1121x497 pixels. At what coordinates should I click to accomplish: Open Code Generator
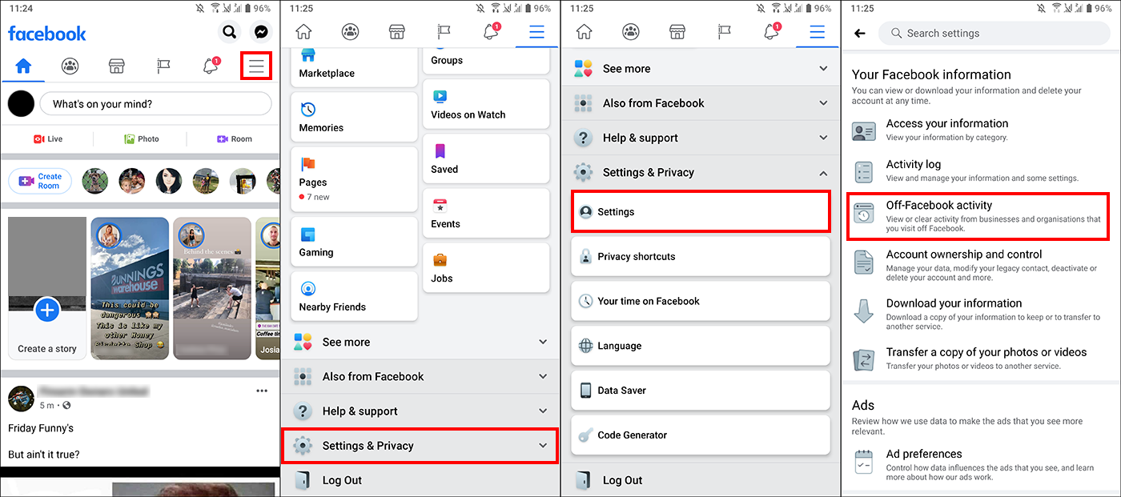(701, 435)
